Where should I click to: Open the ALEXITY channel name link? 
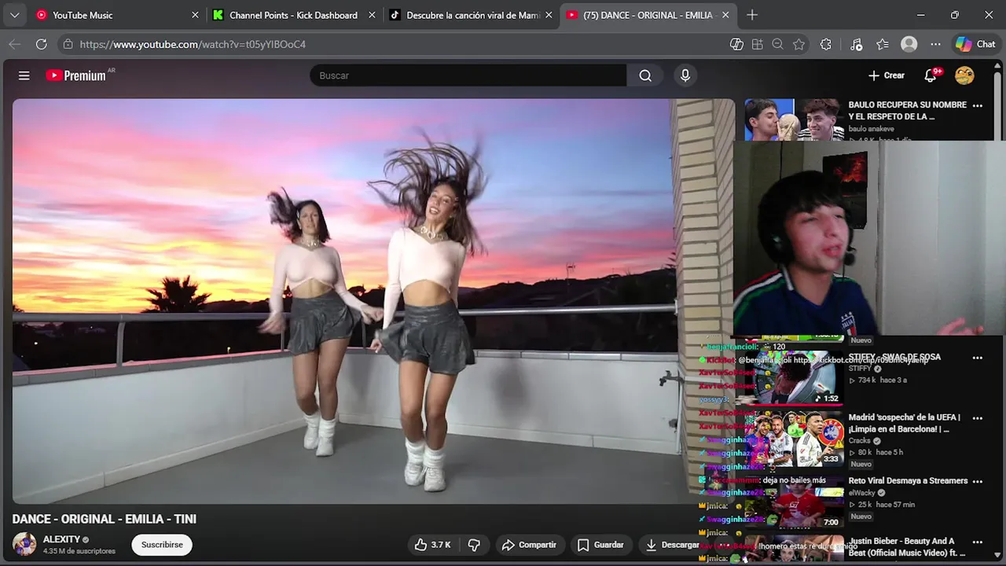pyautogui.click(x=61, y=539)
